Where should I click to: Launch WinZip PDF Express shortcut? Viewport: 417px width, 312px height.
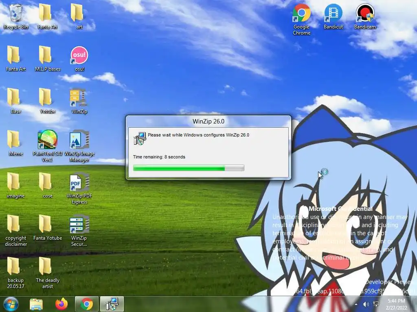(79, 188)
